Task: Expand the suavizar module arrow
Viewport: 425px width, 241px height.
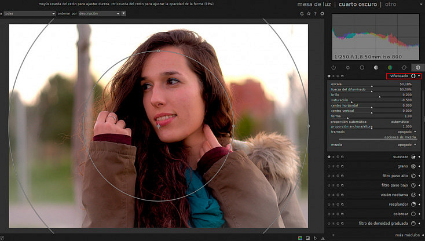Action: (420, 157)
